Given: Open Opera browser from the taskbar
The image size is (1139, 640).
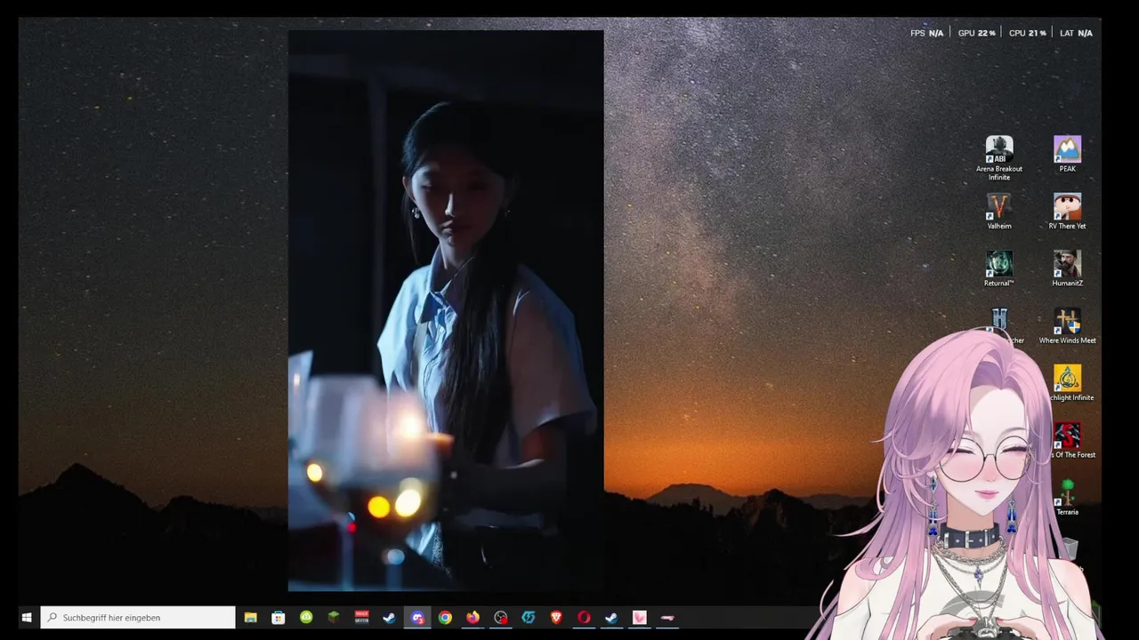Looking at the screenshot, I should click(x=584, y=617).
